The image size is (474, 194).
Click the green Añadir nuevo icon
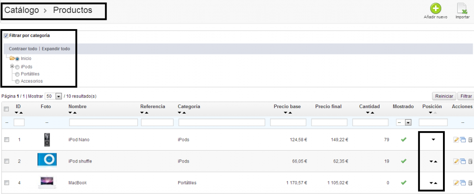pyautogui.click(x=435, y=9)
